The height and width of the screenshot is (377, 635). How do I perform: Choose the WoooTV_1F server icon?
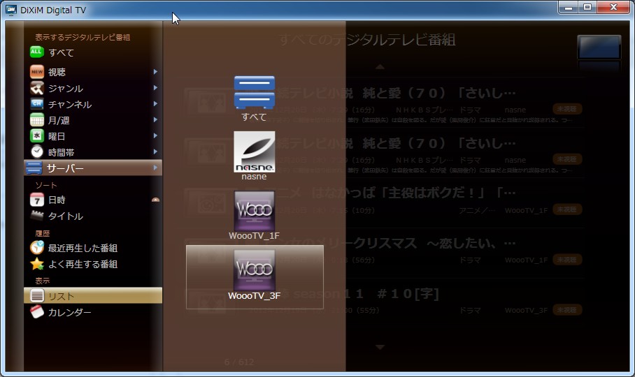click(x=255, y=211)
